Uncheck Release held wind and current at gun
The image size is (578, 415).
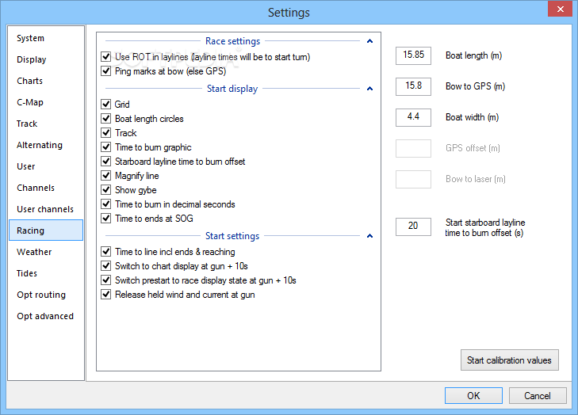(x=105, y=294)
